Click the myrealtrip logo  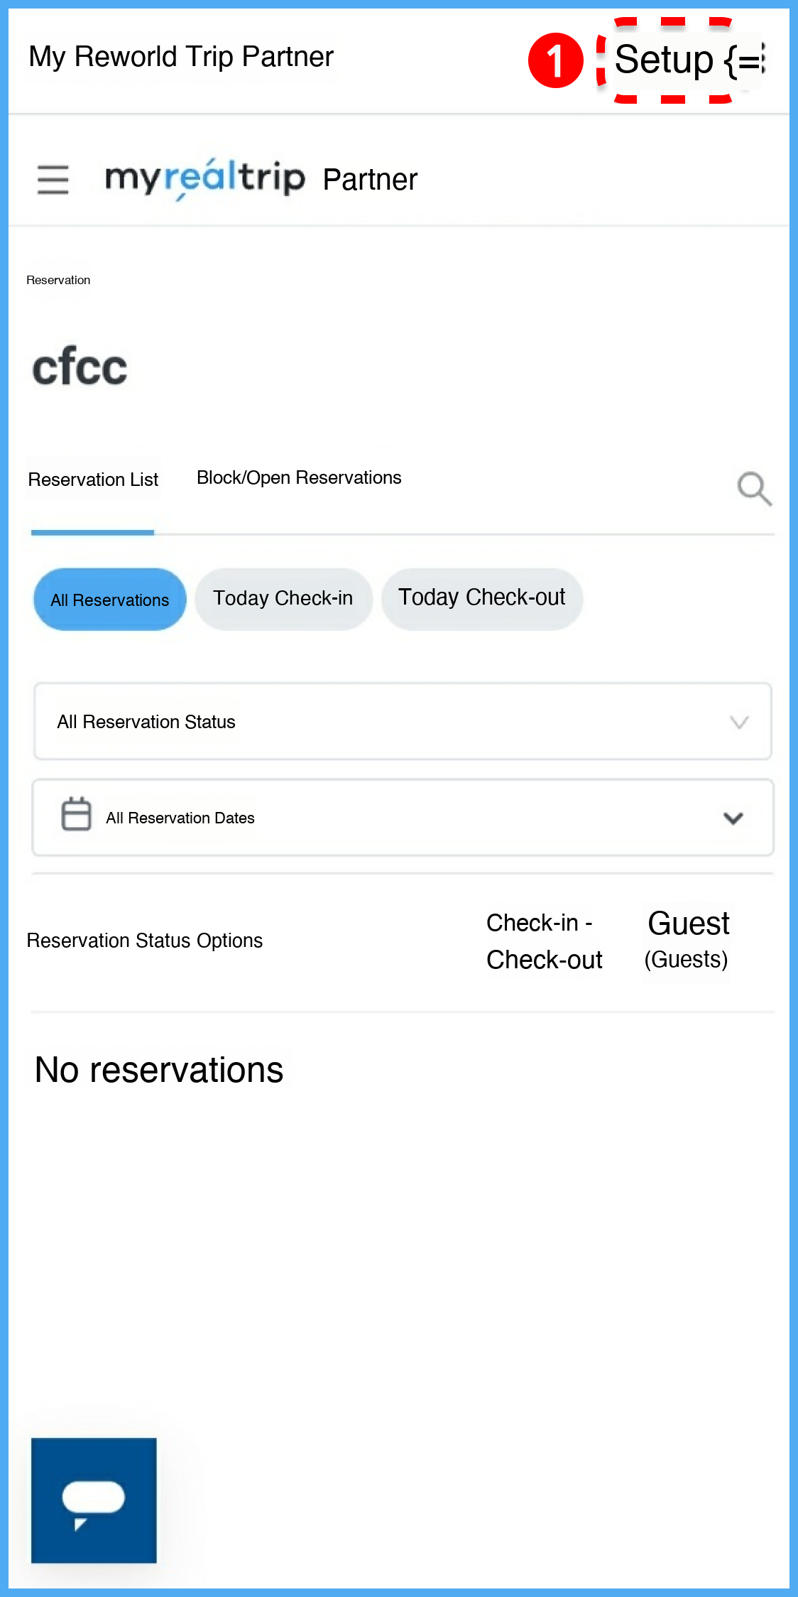click(205, 178)
